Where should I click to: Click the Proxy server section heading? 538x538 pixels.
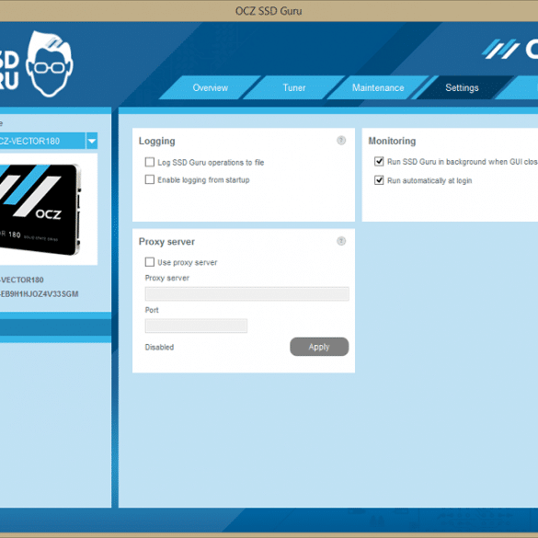coord(166,242)
